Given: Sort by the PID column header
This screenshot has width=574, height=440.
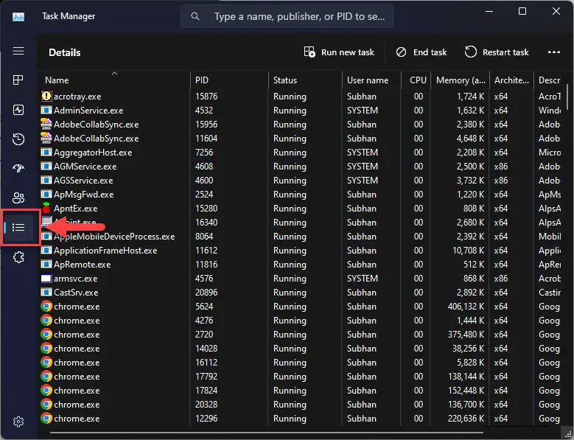Looking at the screenshot, I should pyautogui.click(x=229, y=80).
